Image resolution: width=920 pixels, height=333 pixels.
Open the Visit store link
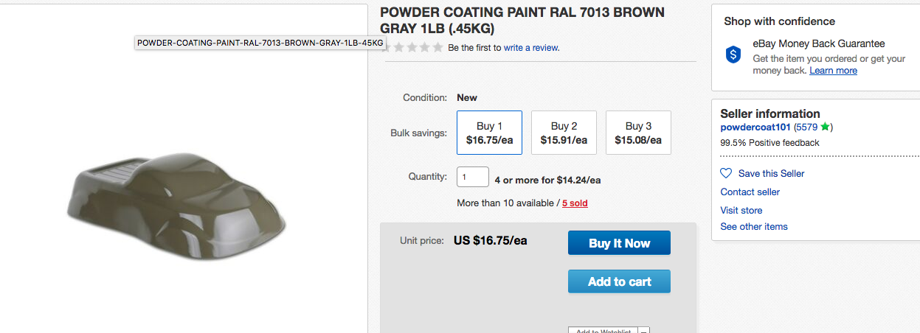(741, 210)
